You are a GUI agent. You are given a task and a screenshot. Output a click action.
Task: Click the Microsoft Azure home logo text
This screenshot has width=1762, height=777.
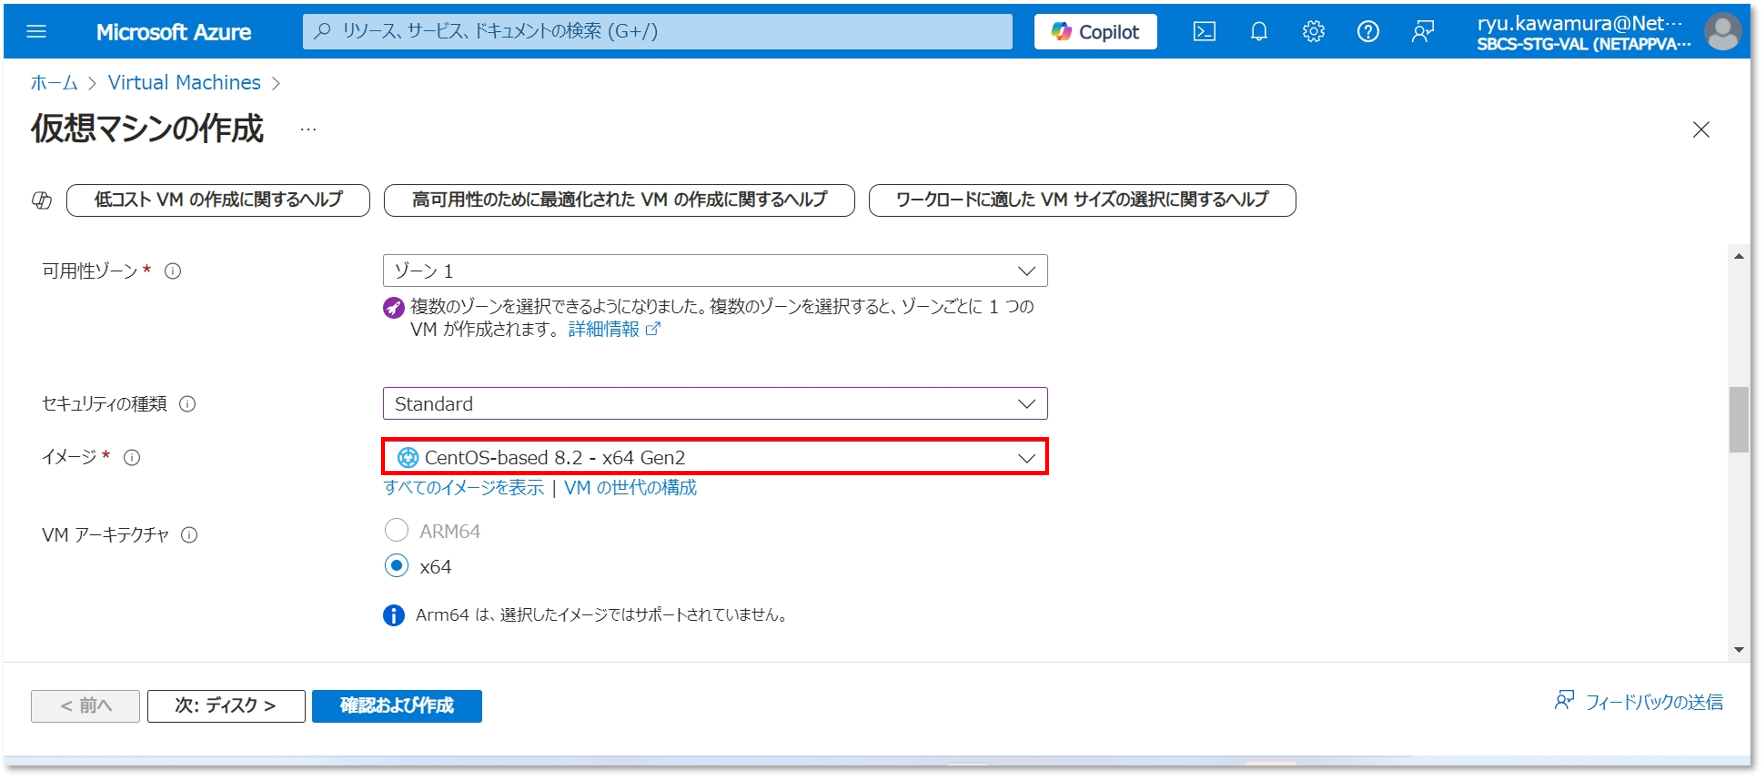[173, 31]
